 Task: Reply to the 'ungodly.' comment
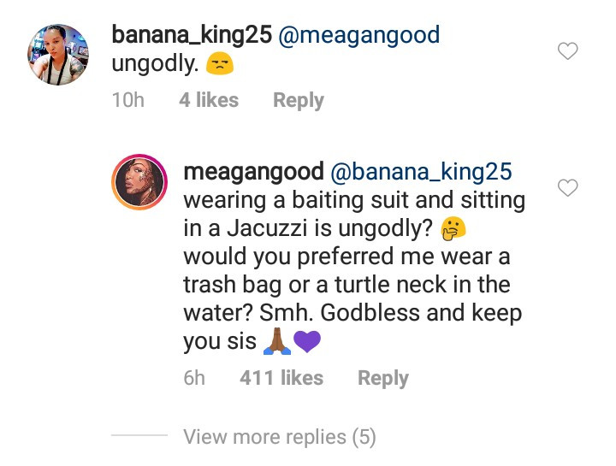(x=299, y=101)
